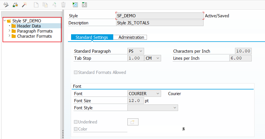
Task: Click the Font Style label
Action: click(83, 108)
